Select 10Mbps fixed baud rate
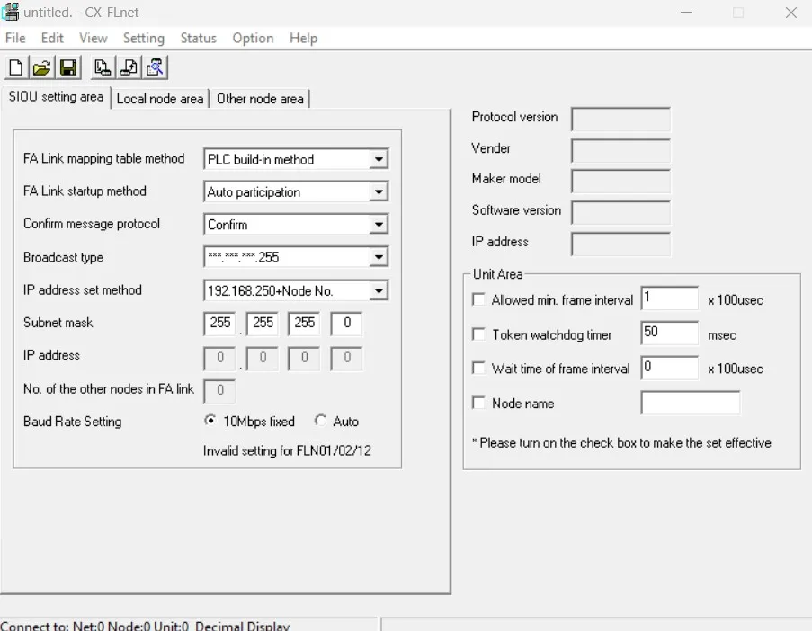The image size is (812, 631). tap(208, 421)
